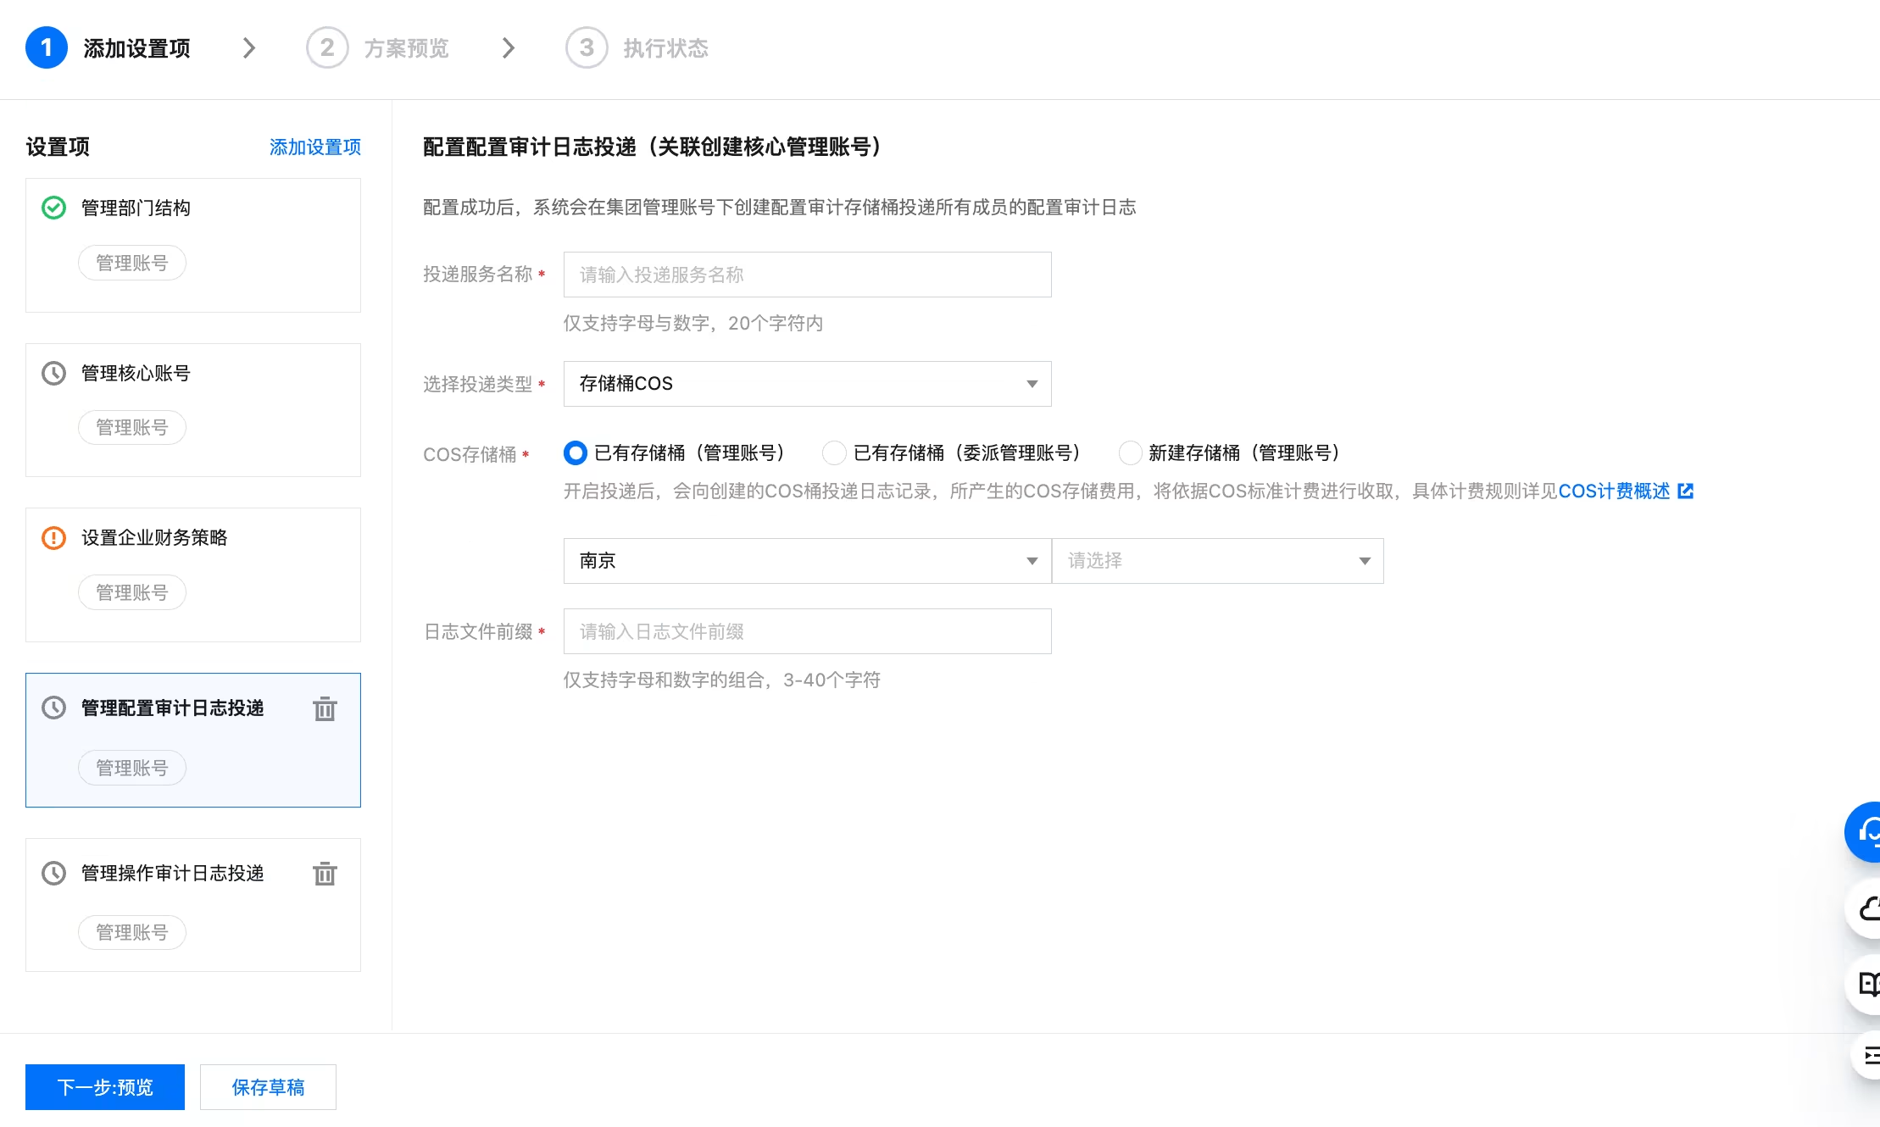Open the 管理核心账号 setting item

coord(136,374)
